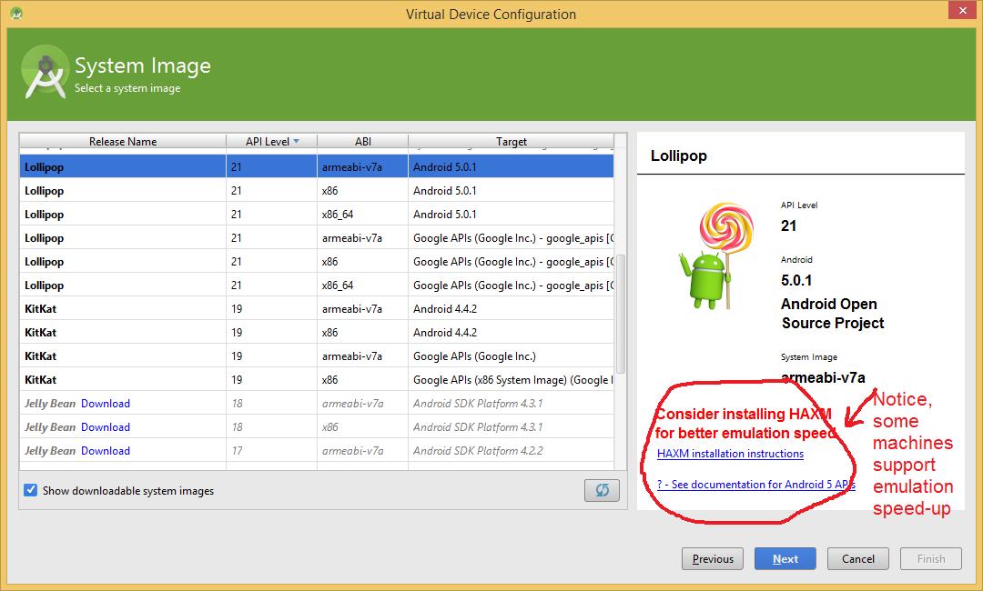Go back with the Previous button
This screenshot has width=983, height=591.
pyautogui.click(x=713, y=559)
